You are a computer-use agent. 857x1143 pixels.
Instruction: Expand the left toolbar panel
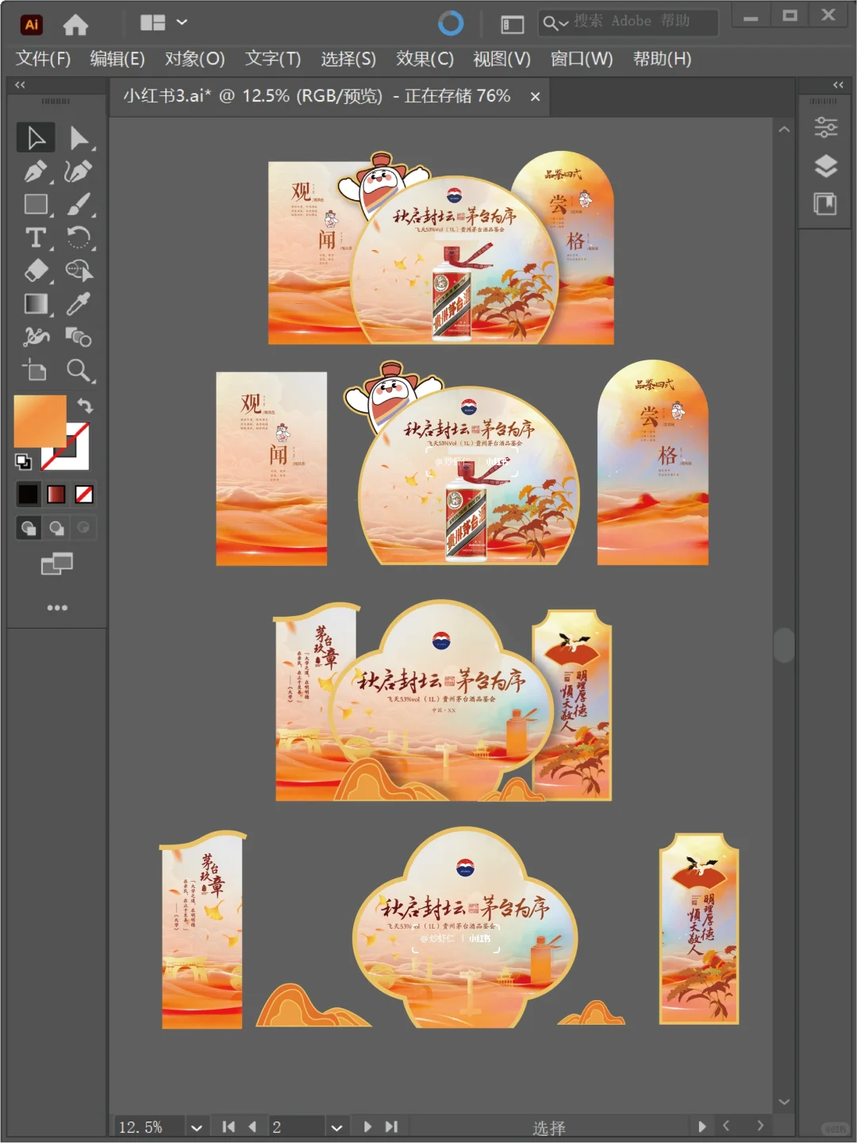20,85
